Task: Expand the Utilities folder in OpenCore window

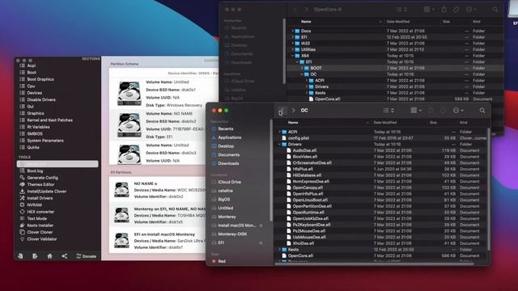Action: pos(292,49)
